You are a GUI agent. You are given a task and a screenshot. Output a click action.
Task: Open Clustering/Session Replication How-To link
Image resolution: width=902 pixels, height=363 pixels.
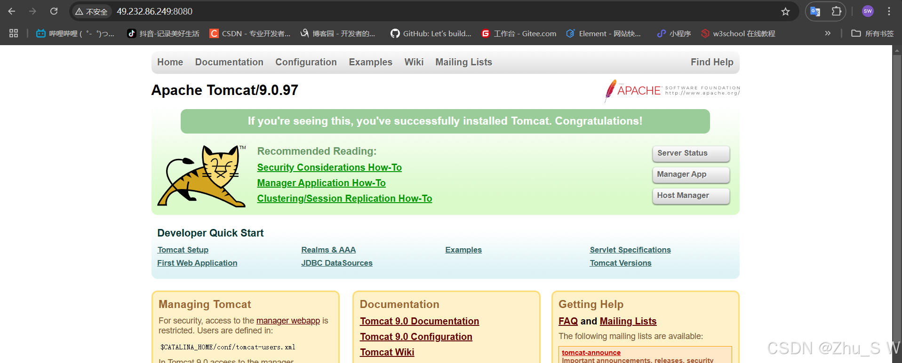344,198
